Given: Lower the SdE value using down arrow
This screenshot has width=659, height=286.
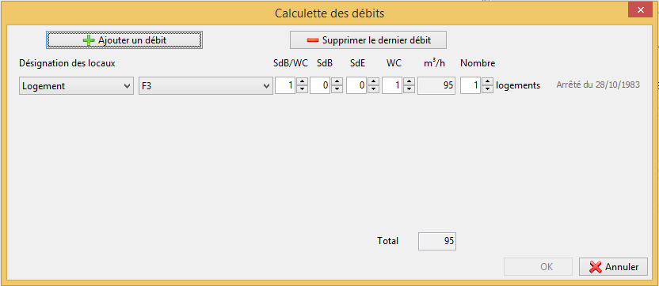Looking at the screenshot, I should pyautogui.click(x=373, y=89).
